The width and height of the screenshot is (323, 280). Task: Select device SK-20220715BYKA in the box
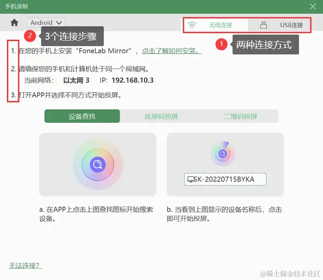point(225,179)
